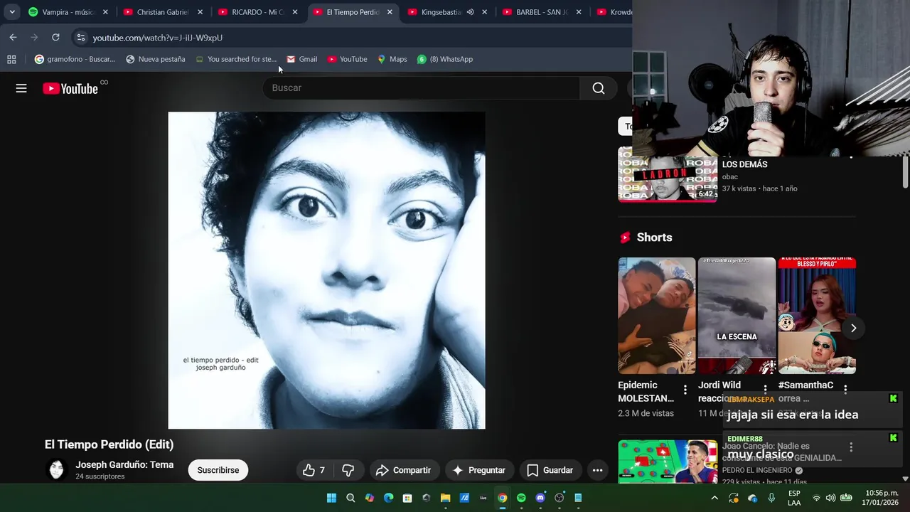Screen dimensions: 910x512
Task: Open the Joseph Garduño channel avatar
Action: coord(57,470)
